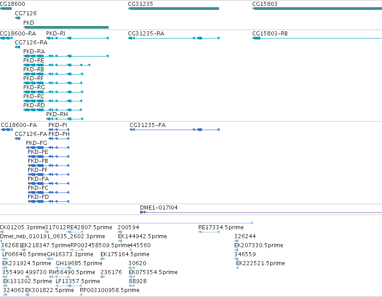The image size is (382, 297).
Task: Select the 362681 EST label
Action: (x=12, y=246)
